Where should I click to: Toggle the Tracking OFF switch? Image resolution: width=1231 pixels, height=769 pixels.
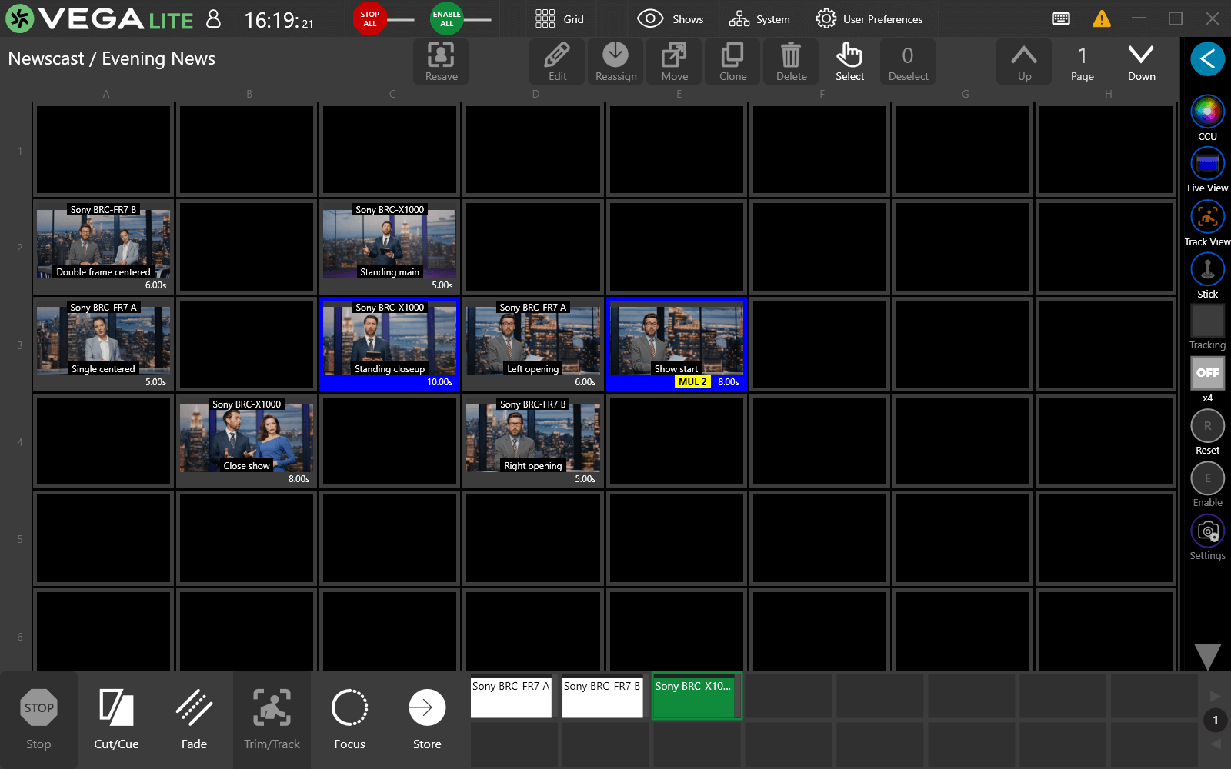click(1207, 373)
